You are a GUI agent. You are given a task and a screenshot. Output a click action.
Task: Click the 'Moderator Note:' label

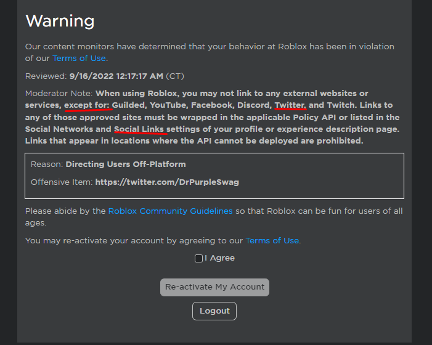point(59,94)
